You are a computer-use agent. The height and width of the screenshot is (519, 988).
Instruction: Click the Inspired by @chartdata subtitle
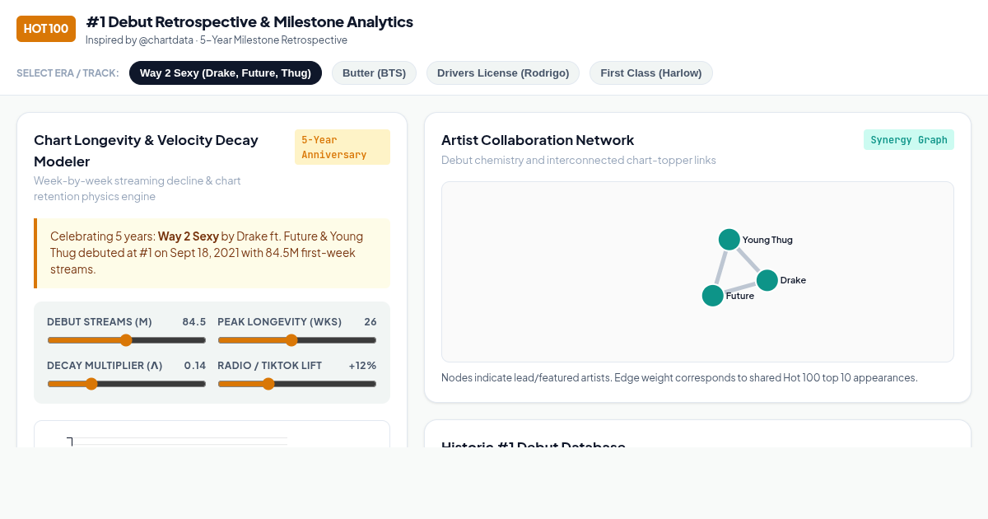(217, 40)
